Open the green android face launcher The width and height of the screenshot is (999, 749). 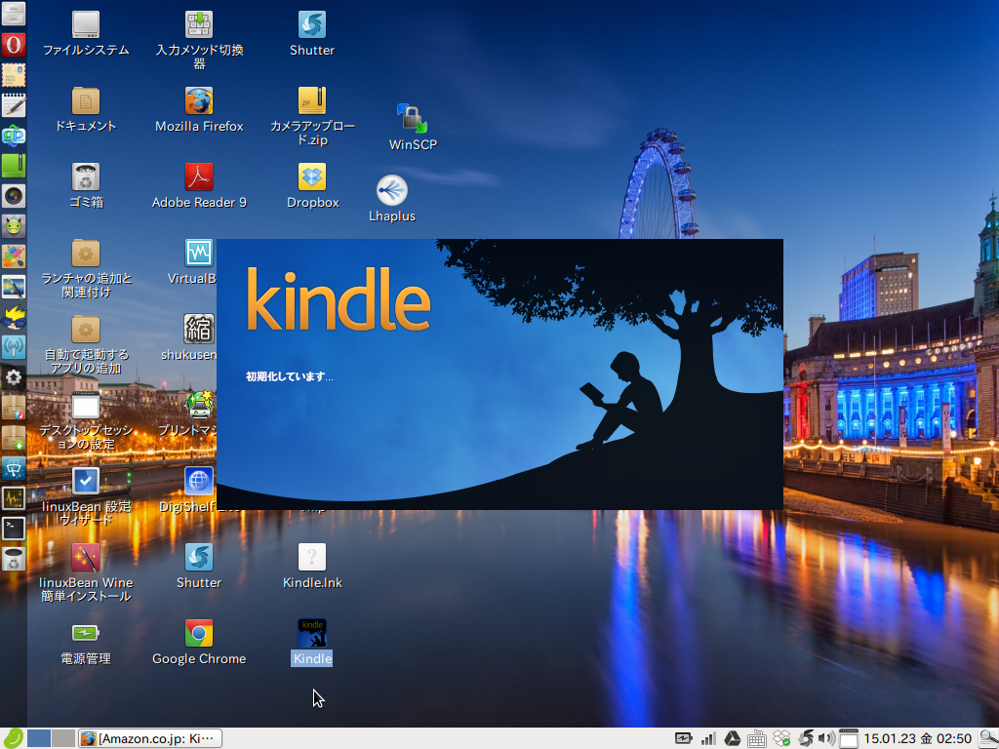point(14,226)
